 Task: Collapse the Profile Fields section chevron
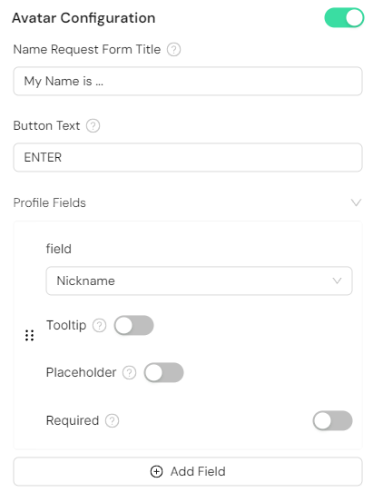coord(356,202)
